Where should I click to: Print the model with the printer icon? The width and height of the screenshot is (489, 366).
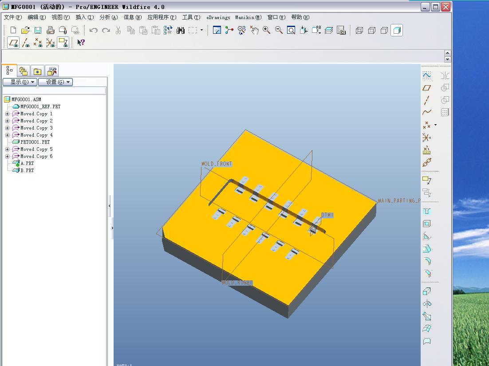click(50, 30)
